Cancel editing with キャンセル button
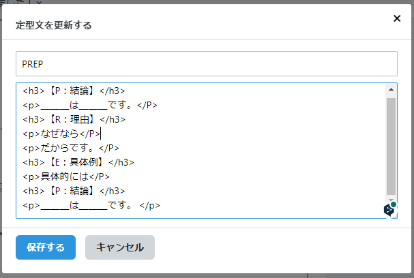The width and height of the screenshot is (414, 278). (x=120, y=247)
